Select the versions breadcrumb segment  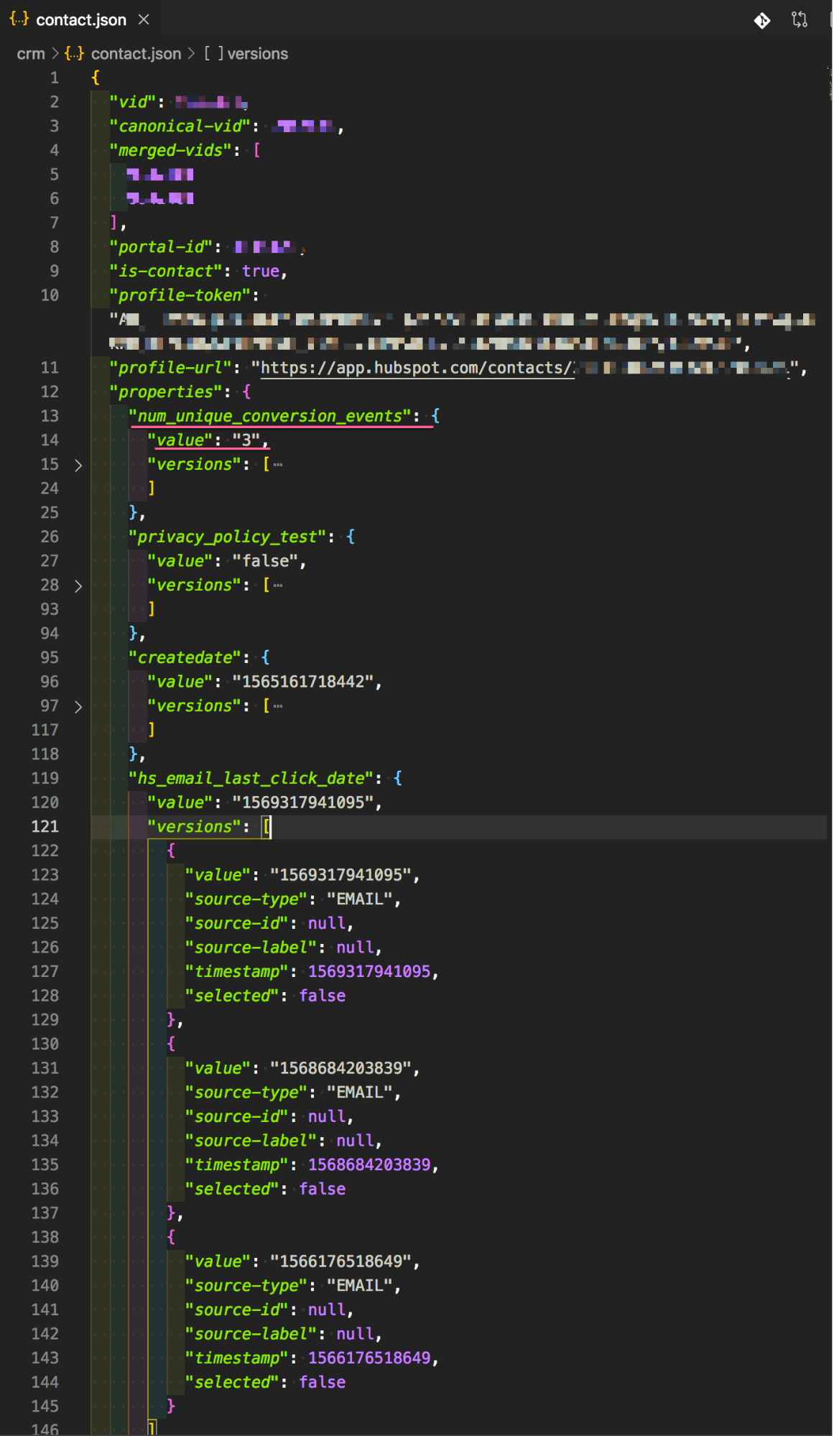pos(257,54)
